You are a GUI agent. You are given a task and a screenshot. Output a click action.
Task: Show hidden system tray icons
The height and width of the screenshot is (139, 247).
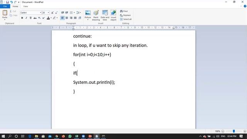[x=200, y=136]
